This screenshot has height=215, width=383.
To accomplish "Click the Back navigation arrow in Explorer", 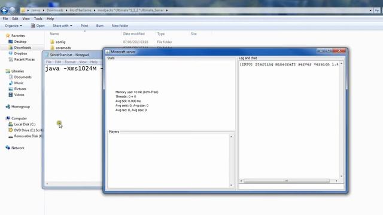I will tap(4, 10).
